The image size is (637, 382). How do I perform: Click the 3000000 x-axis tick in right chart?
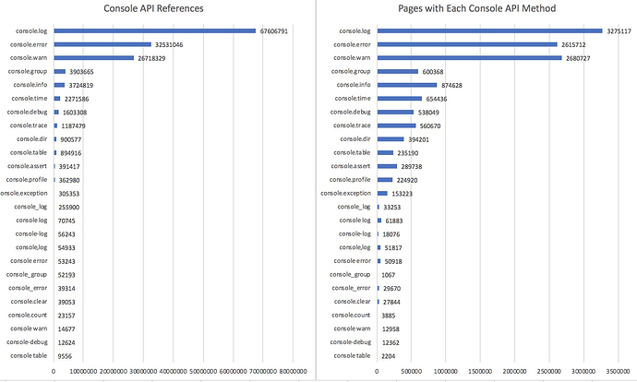pos(582,372)
